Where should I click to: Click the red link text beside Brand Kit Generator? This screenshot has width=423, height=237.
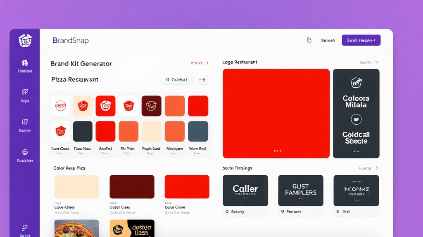pyautogui.click(x=197, y=63)
